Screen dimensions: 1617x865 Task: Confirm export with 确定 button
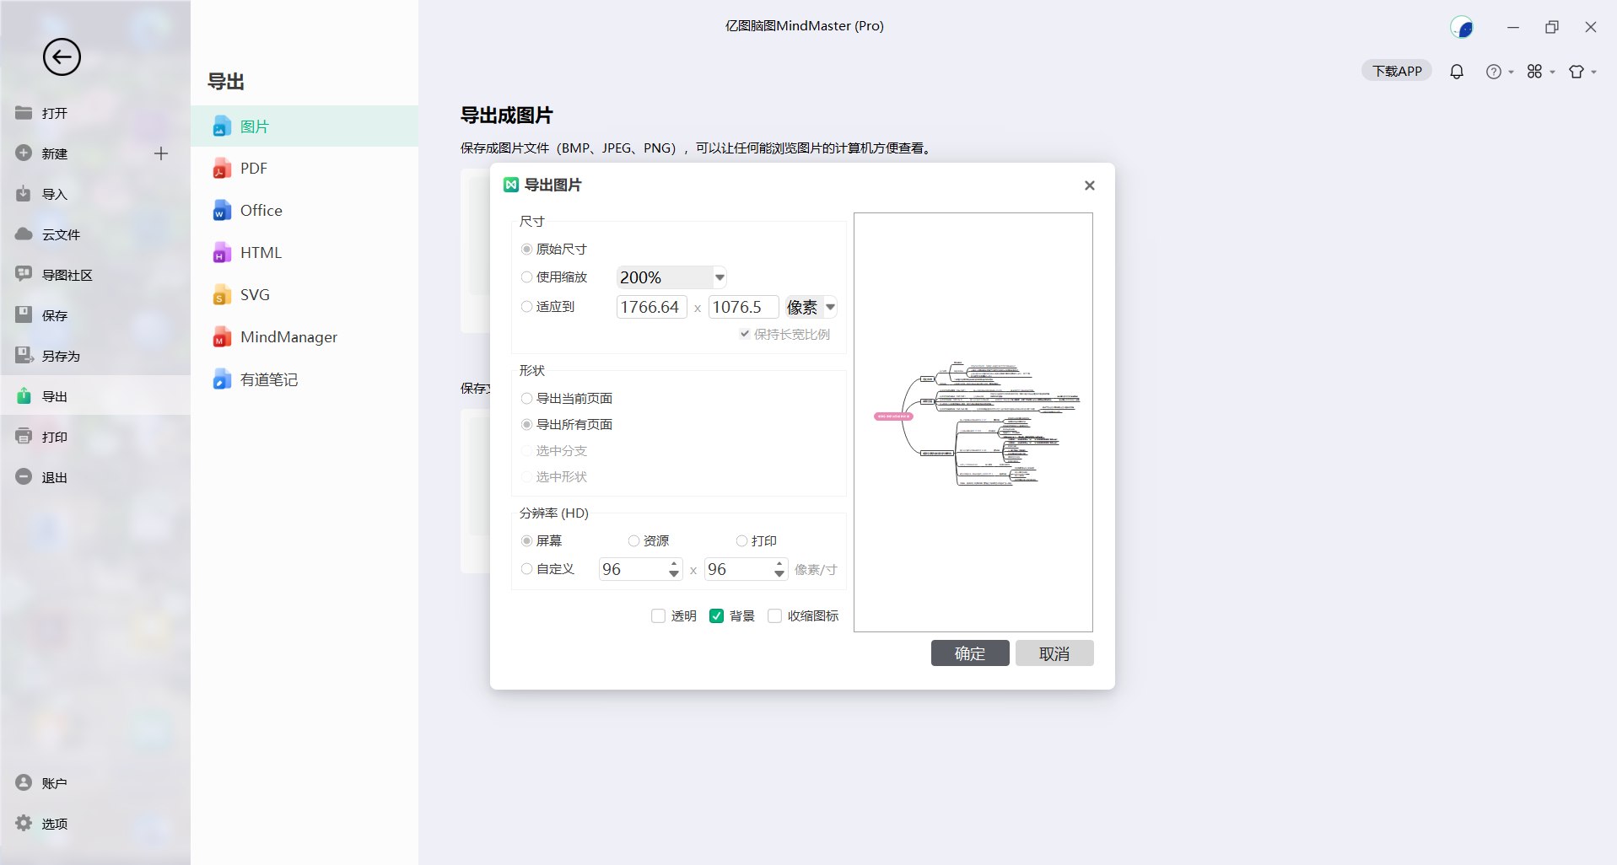pos(970,653)
